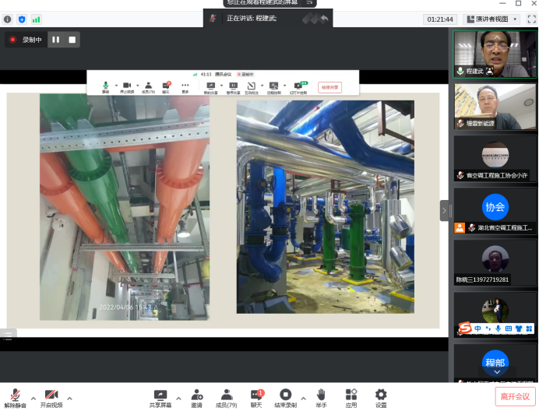This screenshot has height=411, width=539.
Task: Open 聊天 chat with unread badge
Action: 256,399
